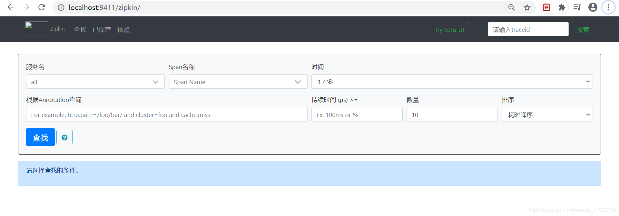Click the help question mark button
Image resolution: width=619 pixels, height=216 pixels.
pos(64,137)
